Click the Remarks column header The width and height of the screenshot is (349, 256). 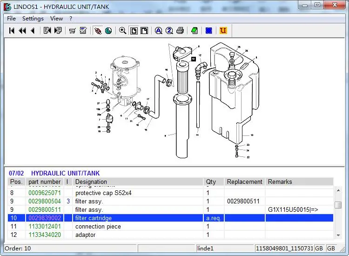299,182
